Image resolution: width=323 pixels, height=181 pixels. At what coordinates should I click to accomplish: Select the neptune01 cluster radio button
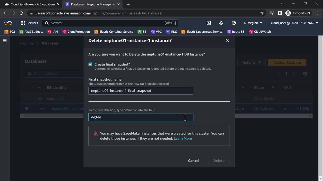click(x=27, y=99)
